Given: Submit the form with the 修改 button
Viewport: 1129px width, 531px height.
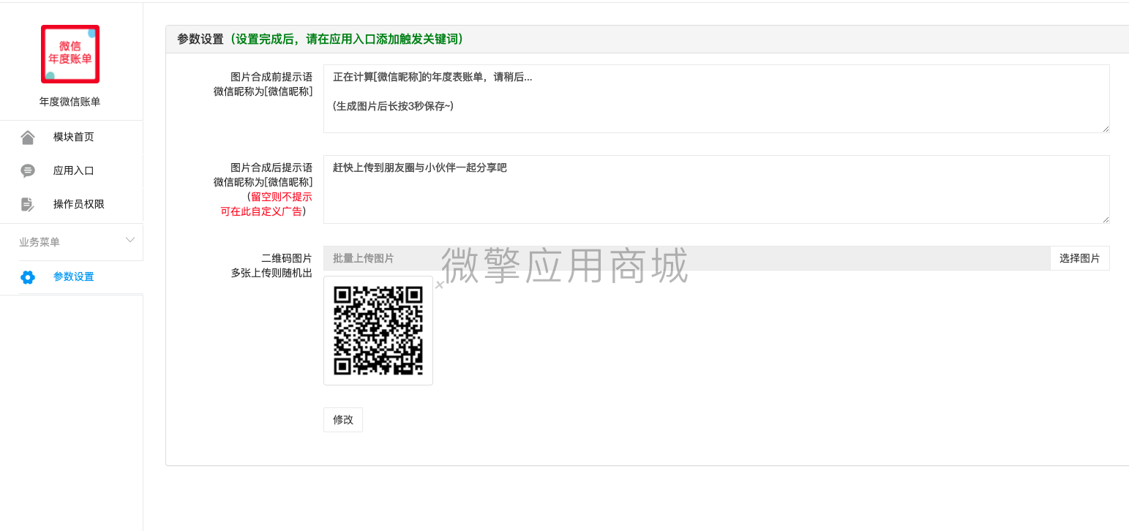Looking at the screenshot, I should (x=343, y=420).
